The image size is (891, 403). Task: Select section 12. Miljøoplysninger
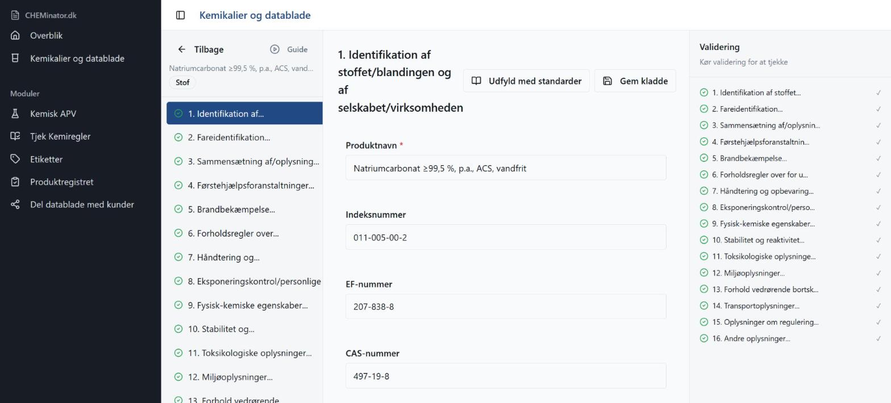pyautogui.click(x=244, y=377)
